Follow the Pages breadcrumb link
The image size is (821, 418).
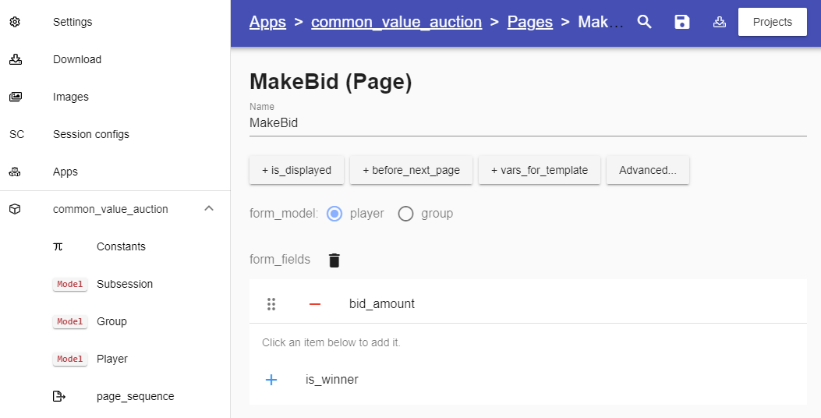tap(530, 22)
